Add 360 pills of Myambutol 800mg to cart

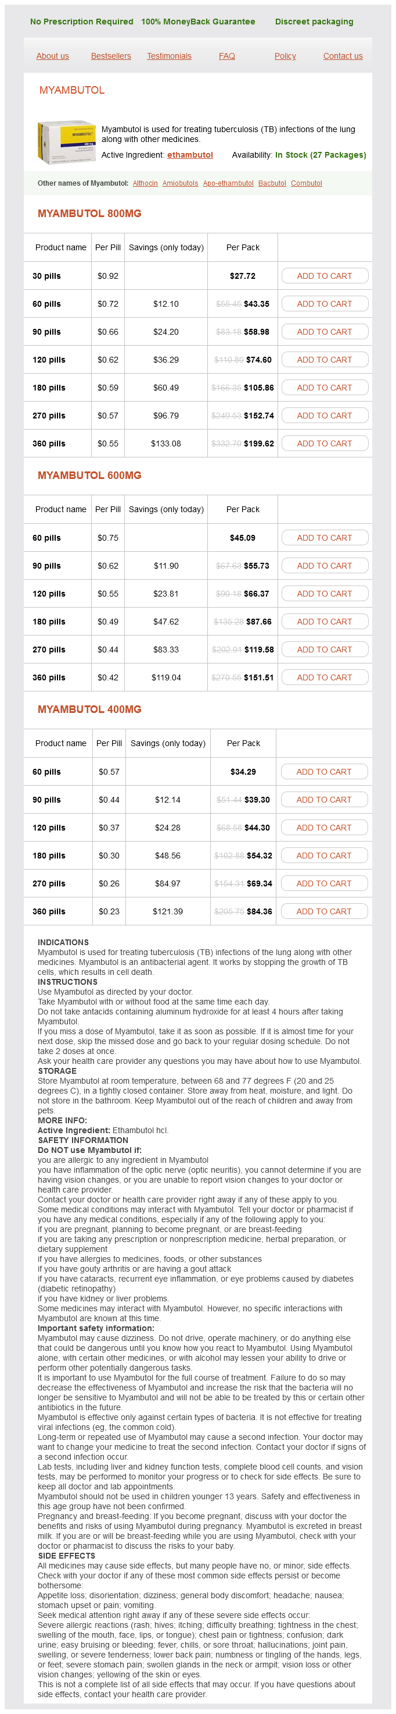tap(325, 444)
